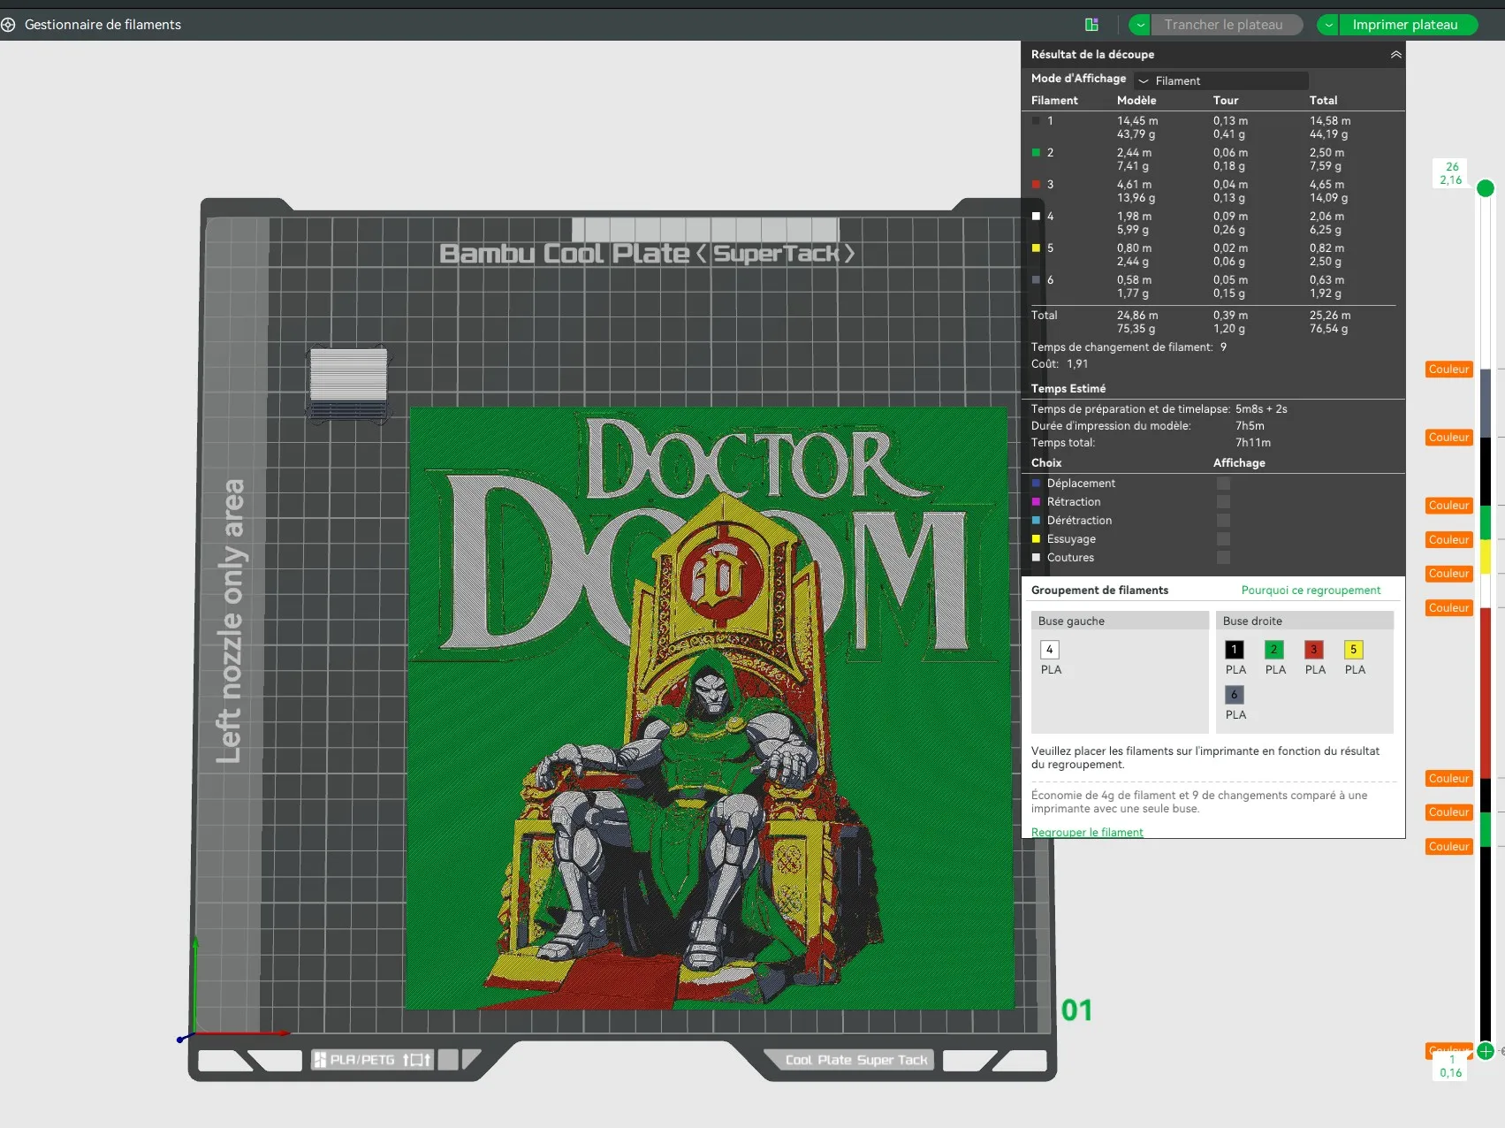
Task: Click filament 3 red color square in usage table
Action: point(1036,185)
